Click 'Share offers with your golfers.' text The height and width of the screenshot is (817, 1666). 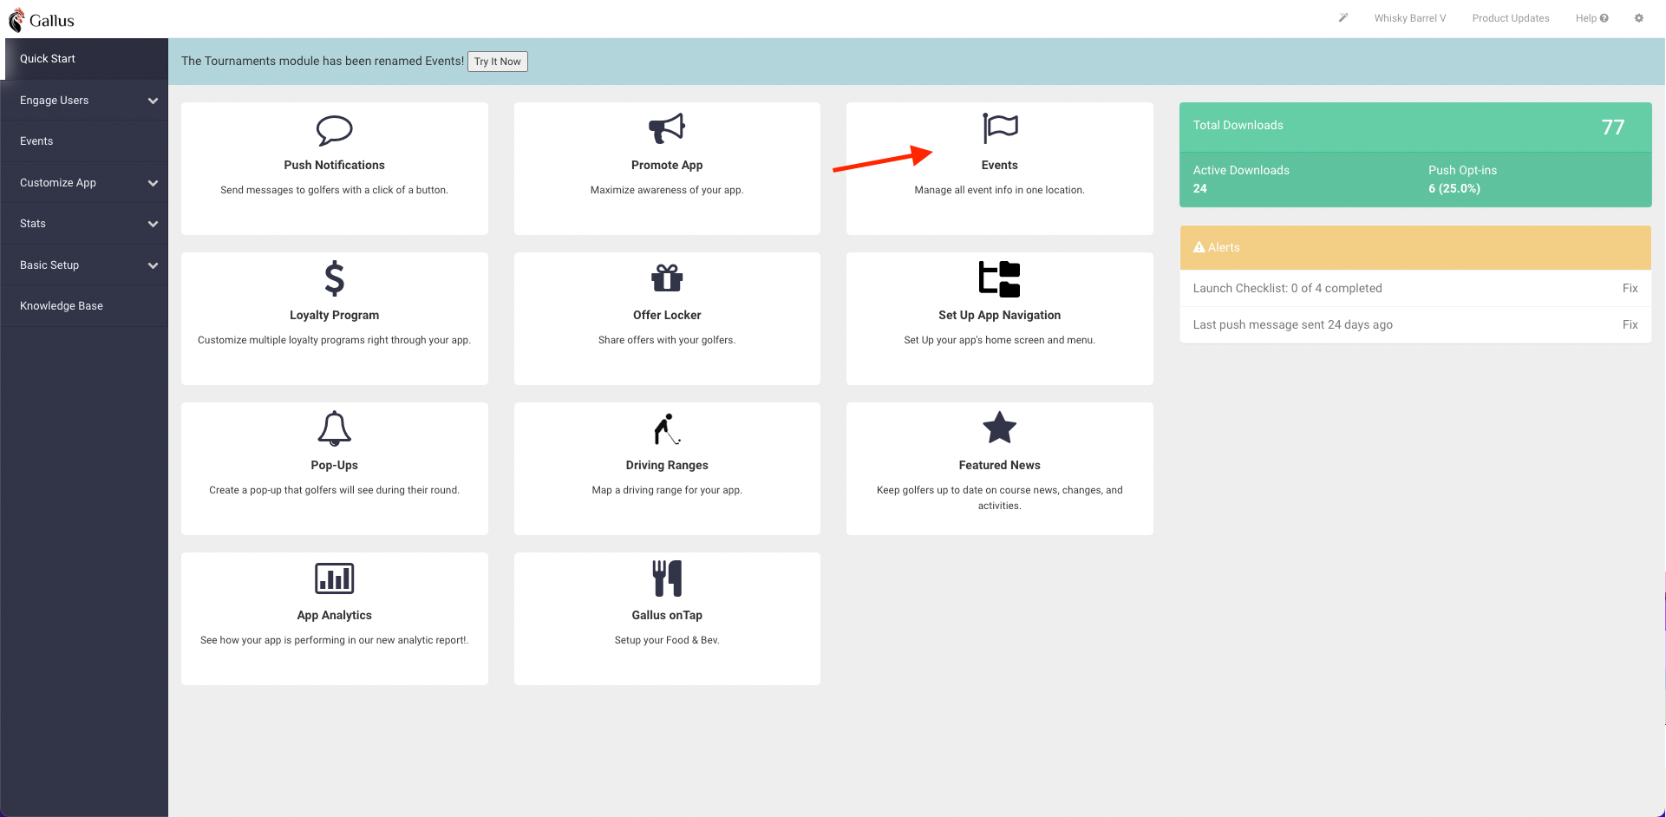[667, 340]
